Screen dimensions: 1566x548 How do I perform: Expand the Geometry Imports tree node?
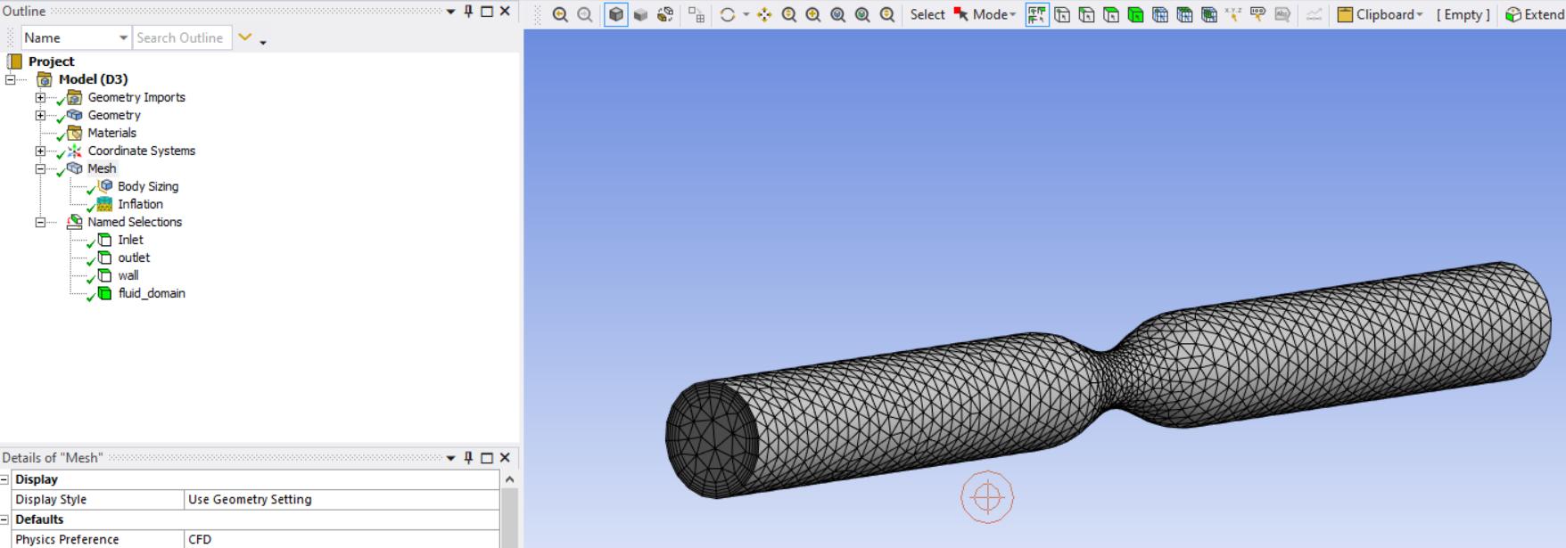pyautogui.click(x=40, y=97)
